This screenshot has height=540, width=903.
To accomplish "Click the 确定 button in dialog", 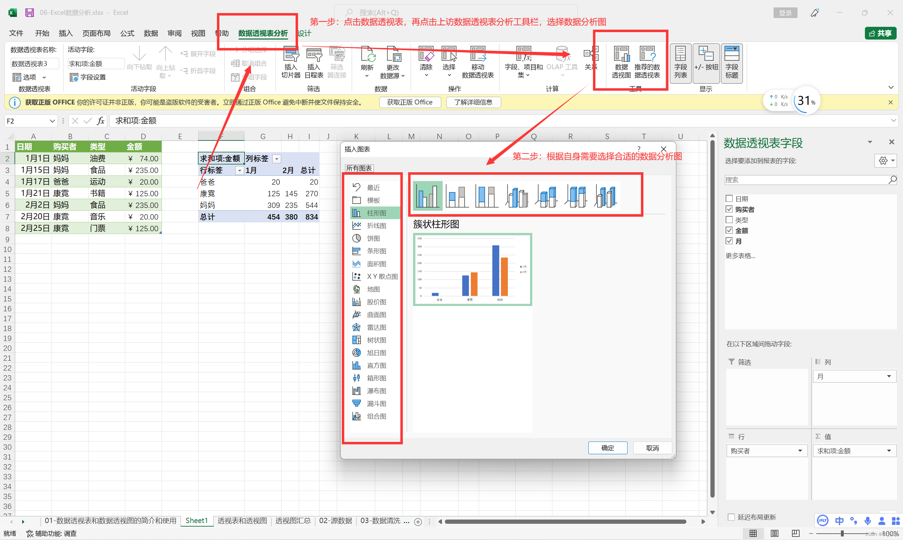I will pyautogui.click(x=607, y=448).
